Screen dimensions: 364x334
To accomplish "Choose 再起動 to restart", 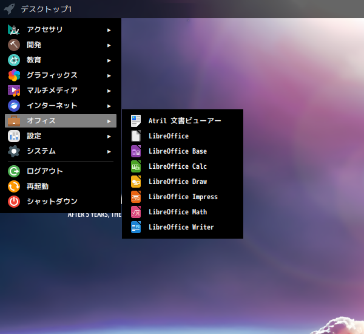I will click(61, 186).
